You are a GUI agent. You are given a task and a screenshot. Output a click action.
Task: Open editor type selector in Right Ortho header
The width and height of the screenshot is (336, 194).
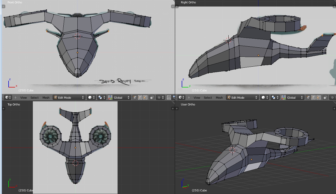pyautogui.click(x=182, y=97)
